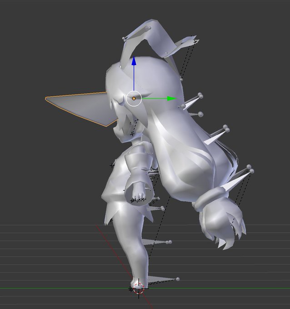Select the character's bent hat mesh
290x309 pixels.
coord(156,40)
